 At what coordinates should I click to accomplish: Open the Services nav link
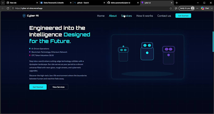[127, 16]
